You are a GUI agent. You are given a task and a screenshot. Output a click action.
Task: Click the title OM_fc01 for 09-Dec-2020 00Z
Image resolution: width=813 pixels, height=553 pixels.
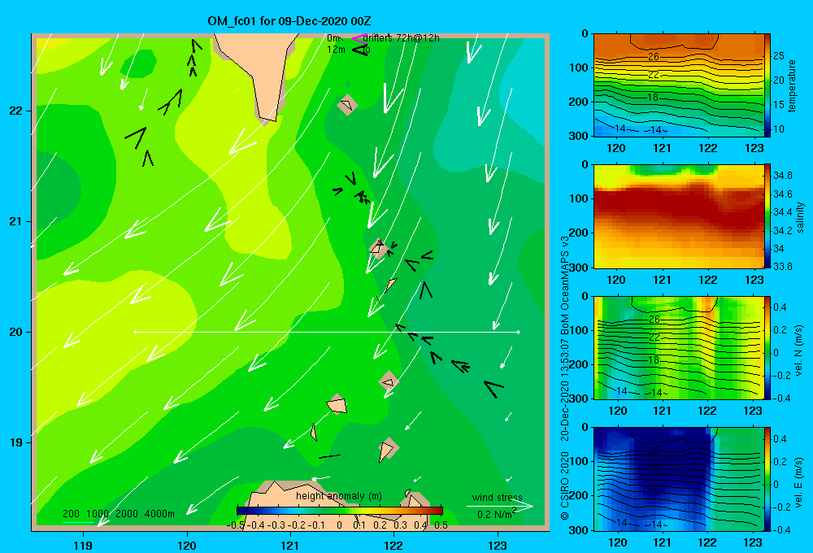pos(289,21)
